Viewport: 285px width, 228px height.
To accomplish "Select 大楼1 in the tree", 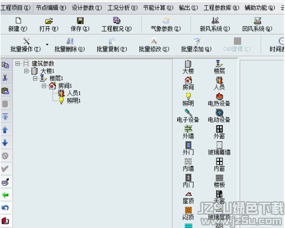I will click(x=47, y=71).
